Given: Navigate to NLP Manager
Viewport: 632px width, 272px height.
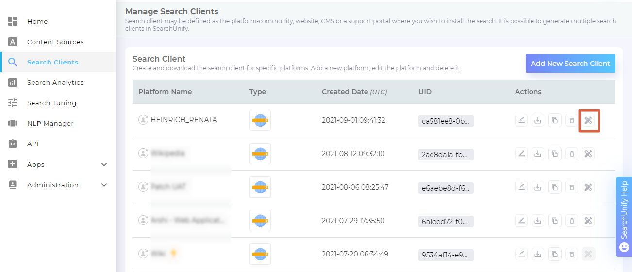Looking at the screenshot, I should click(x=50, y=124).
